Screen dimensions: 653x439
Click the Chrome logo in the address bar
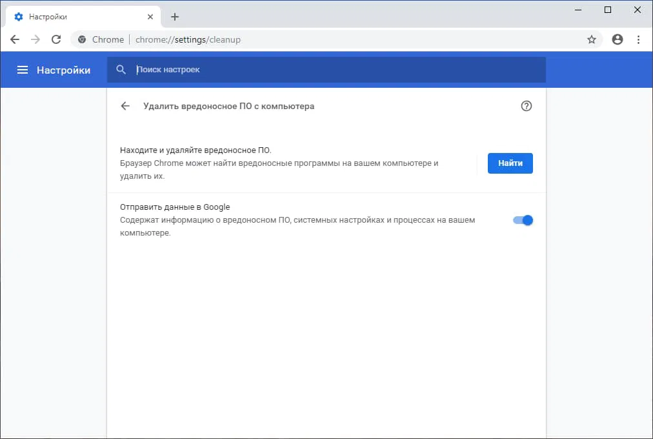click(x=81, y=39)
